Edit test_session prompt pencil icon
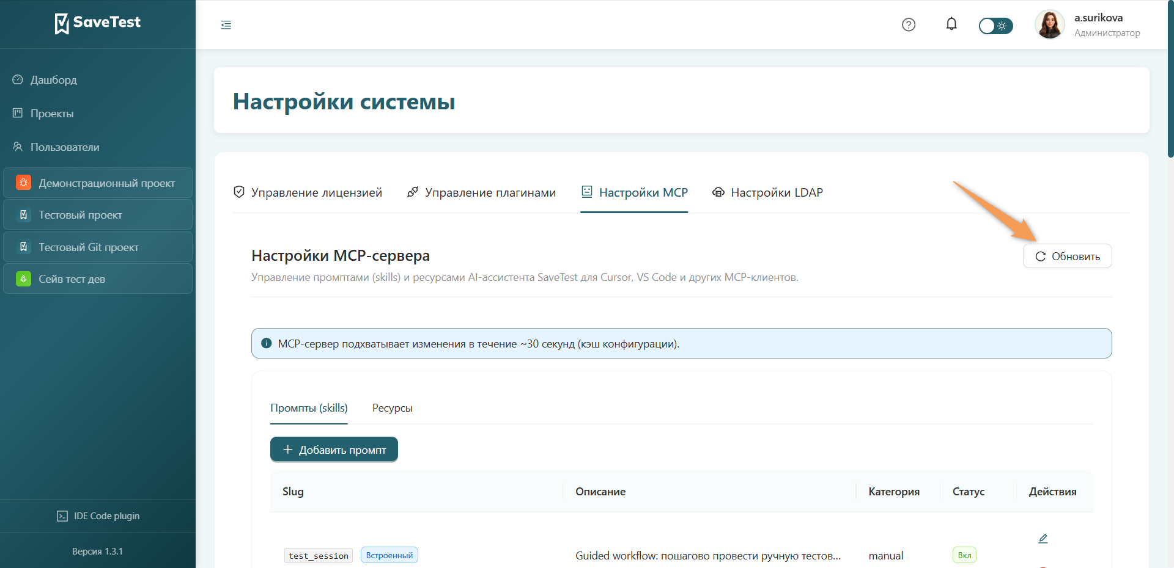Viewport: 1174px width, 568px height. [1043, 539]
